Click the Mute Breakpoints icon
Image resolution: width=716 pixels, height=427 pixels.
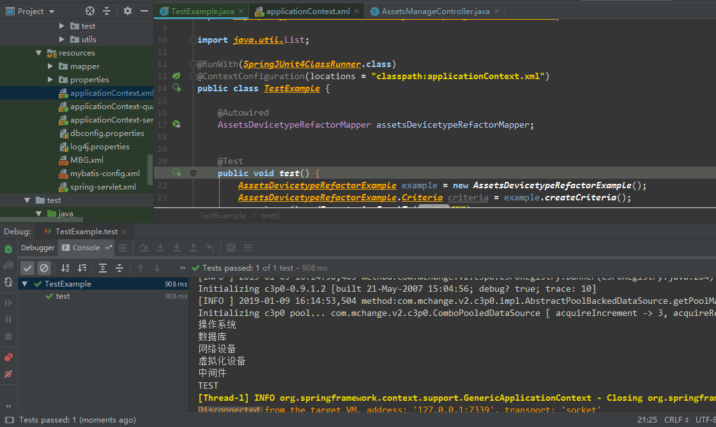point(8,374)
